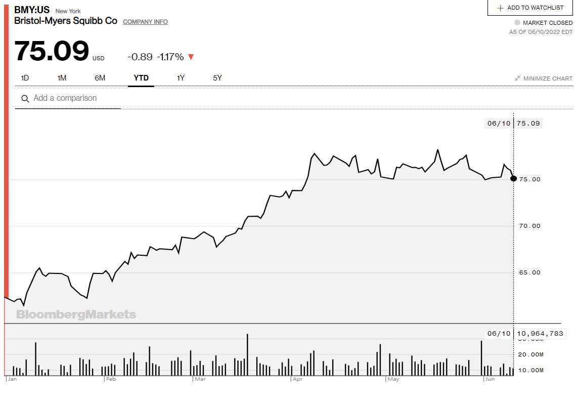This screenshot has height=397, width=576.
Task: Click the tallest March volume bar
Action: [247, 354]
